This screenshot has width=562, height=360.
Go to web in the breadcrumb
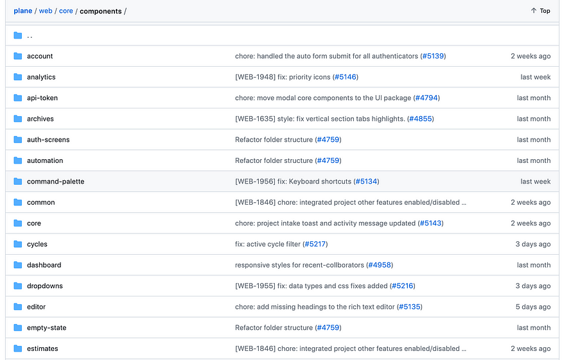(x=46, y=11)
